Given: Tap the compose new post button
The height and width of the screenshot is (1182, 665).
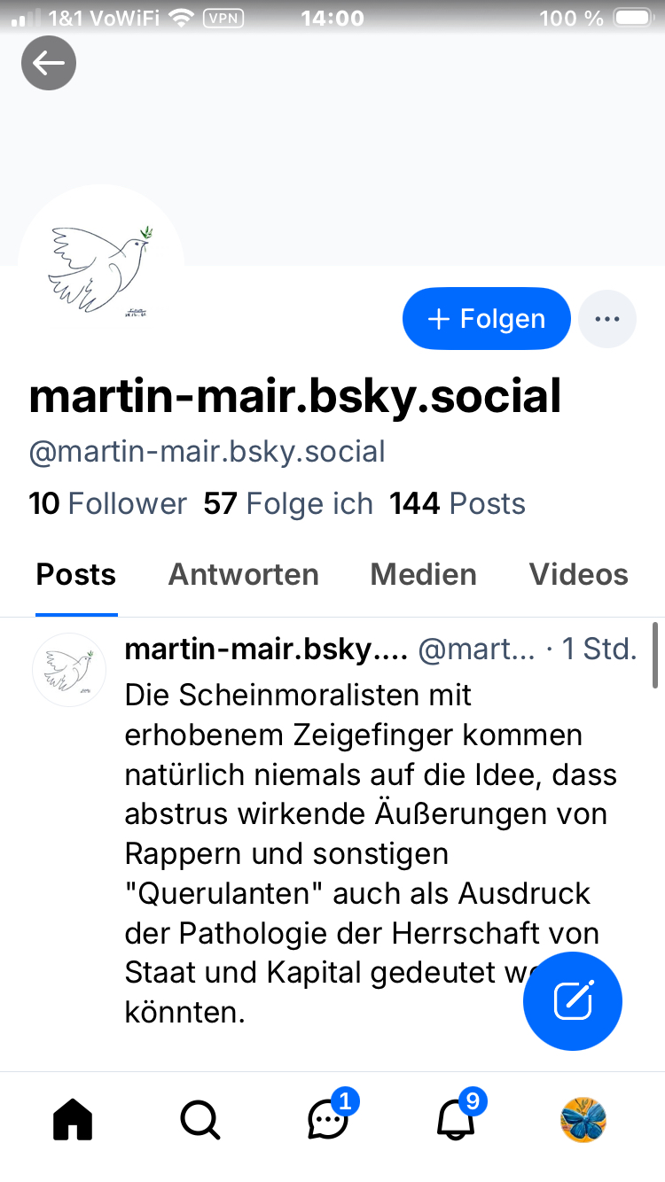Looking at the screenshot, I should pyautogui.click(x=573, y=1001).
